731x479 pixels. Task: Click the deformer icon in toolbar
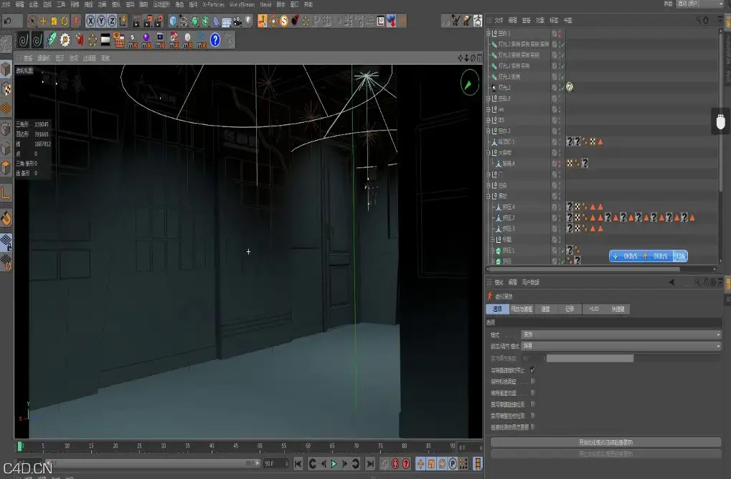(x=217, y=21)
